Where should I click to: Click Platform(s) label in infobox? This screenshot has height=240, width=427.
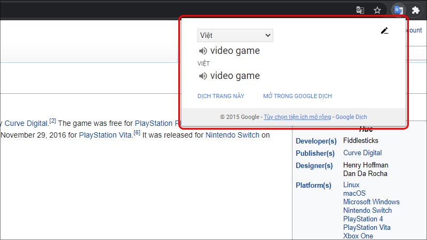click(x=313, y=185)
